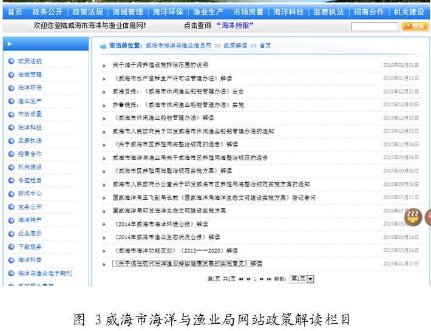431x331 pixels.
Task: Open 监察执法 tab in top navigation
Action: (x=328, y=12)
